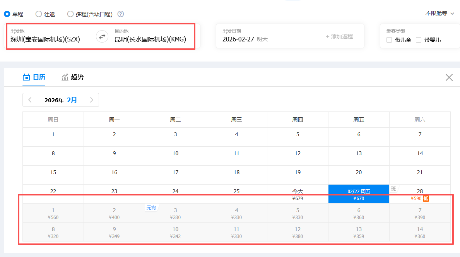Image resolution: width=460 pixels, height=257 pixels.
Task: Edit the 目的地 destination field
Action: point(150,39)
